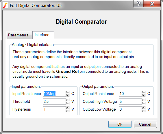163x134 pixels.
Task: Raise Output High Voltage with up arrow
Action: coord(144,100)
